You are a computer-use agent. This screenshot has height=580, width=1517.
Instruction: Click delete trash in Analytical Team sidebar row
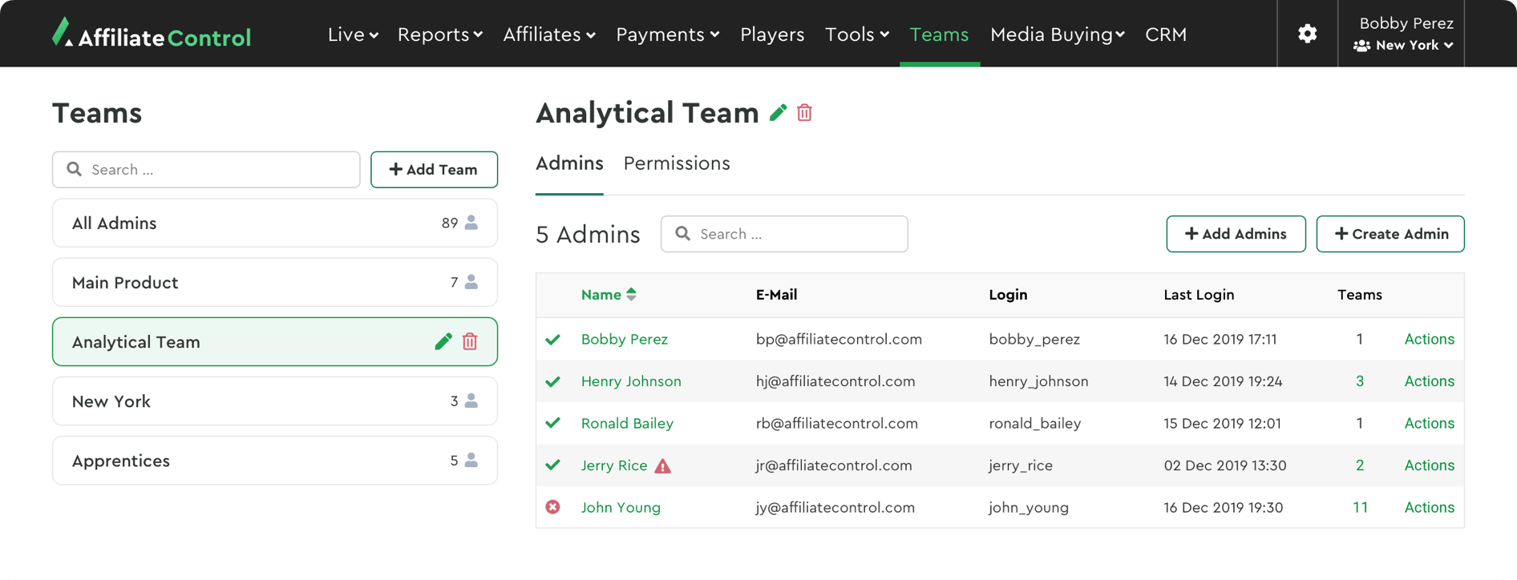[470, 342]
